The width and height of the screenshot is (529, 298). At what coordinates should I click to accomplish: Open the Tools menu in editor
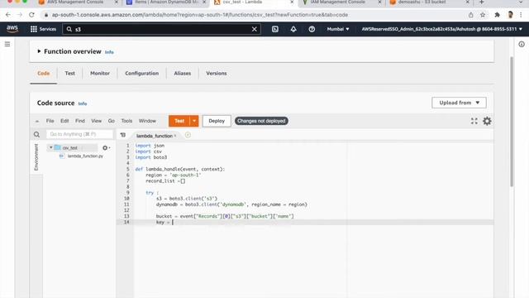point(126,121)
